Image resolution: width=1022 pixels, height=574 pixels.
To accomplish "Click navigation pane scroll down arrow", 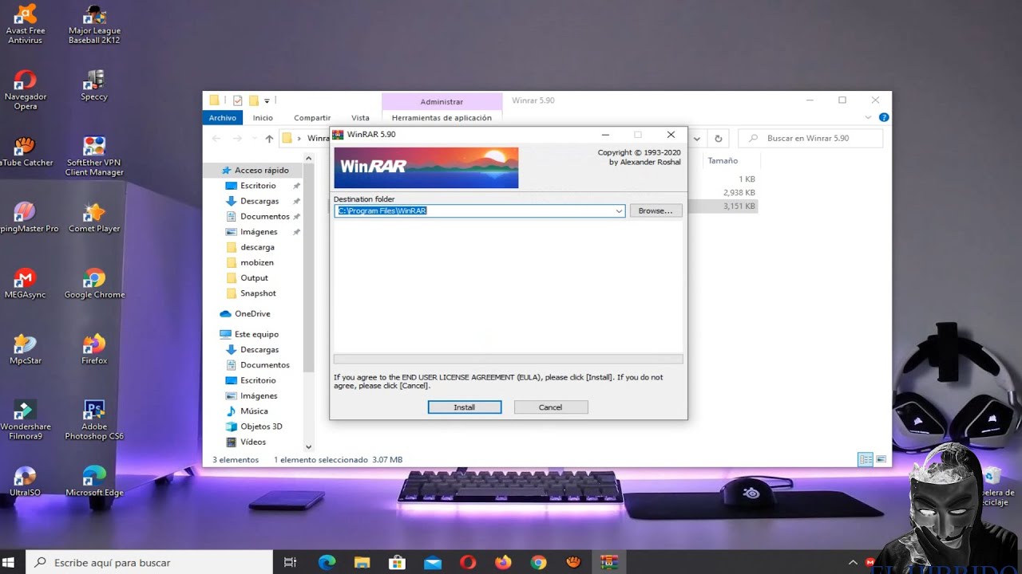I will point(309,447).
